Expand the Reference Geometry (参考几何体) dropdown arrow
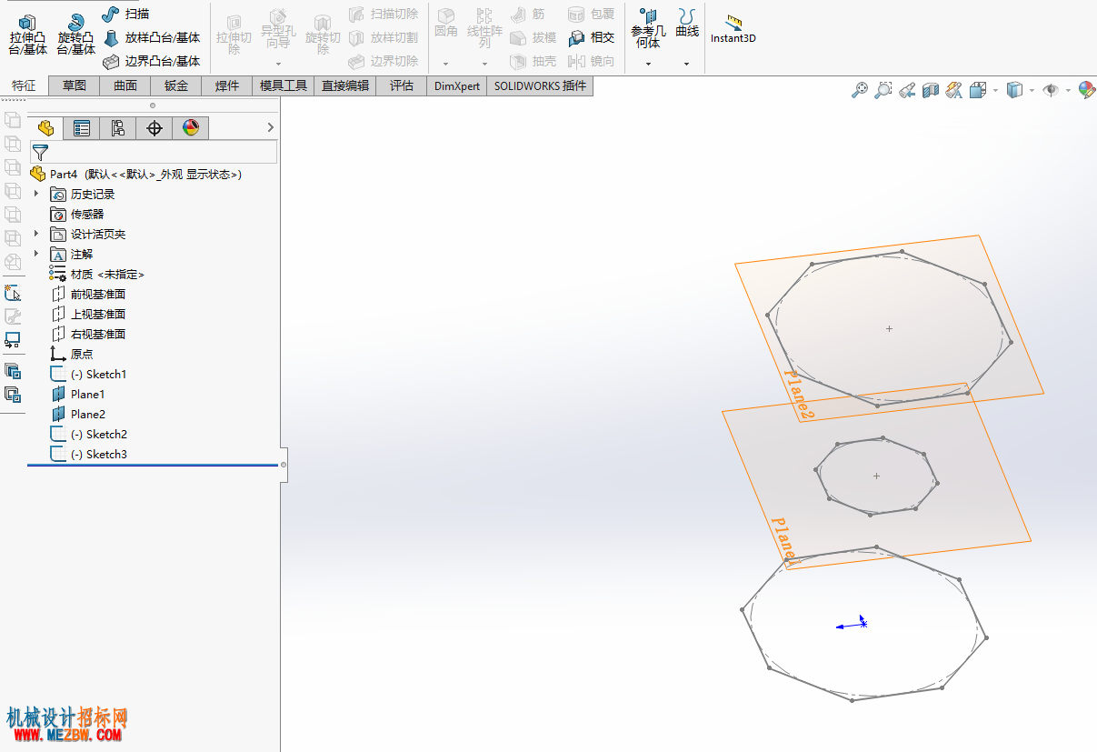Screen dimensions: 1097x752 click(648, 64)
